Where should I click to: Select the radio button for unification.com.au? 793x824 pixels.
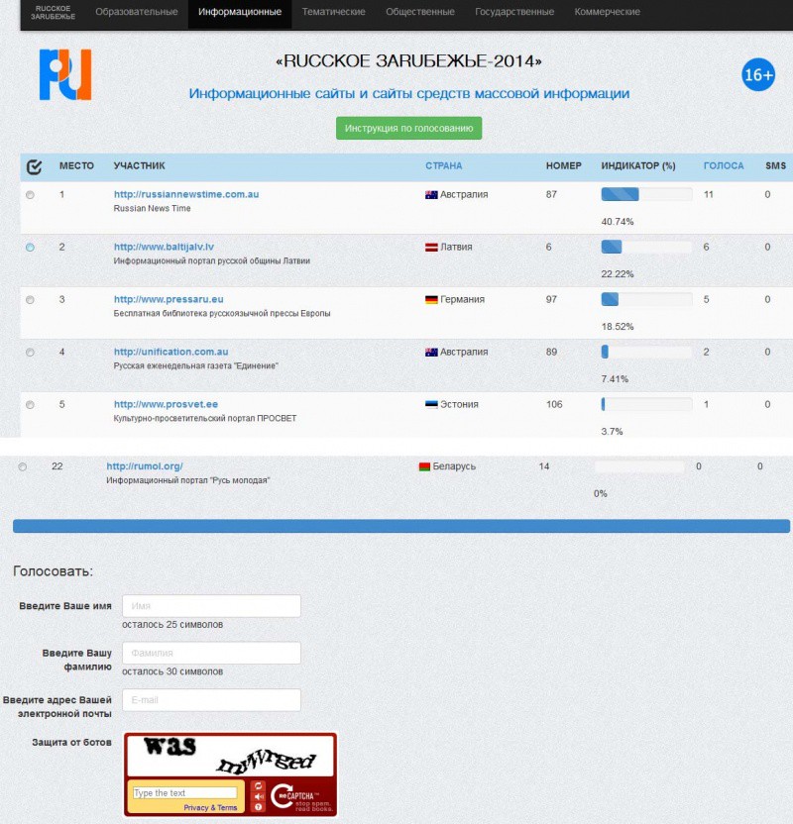[30, 353]
